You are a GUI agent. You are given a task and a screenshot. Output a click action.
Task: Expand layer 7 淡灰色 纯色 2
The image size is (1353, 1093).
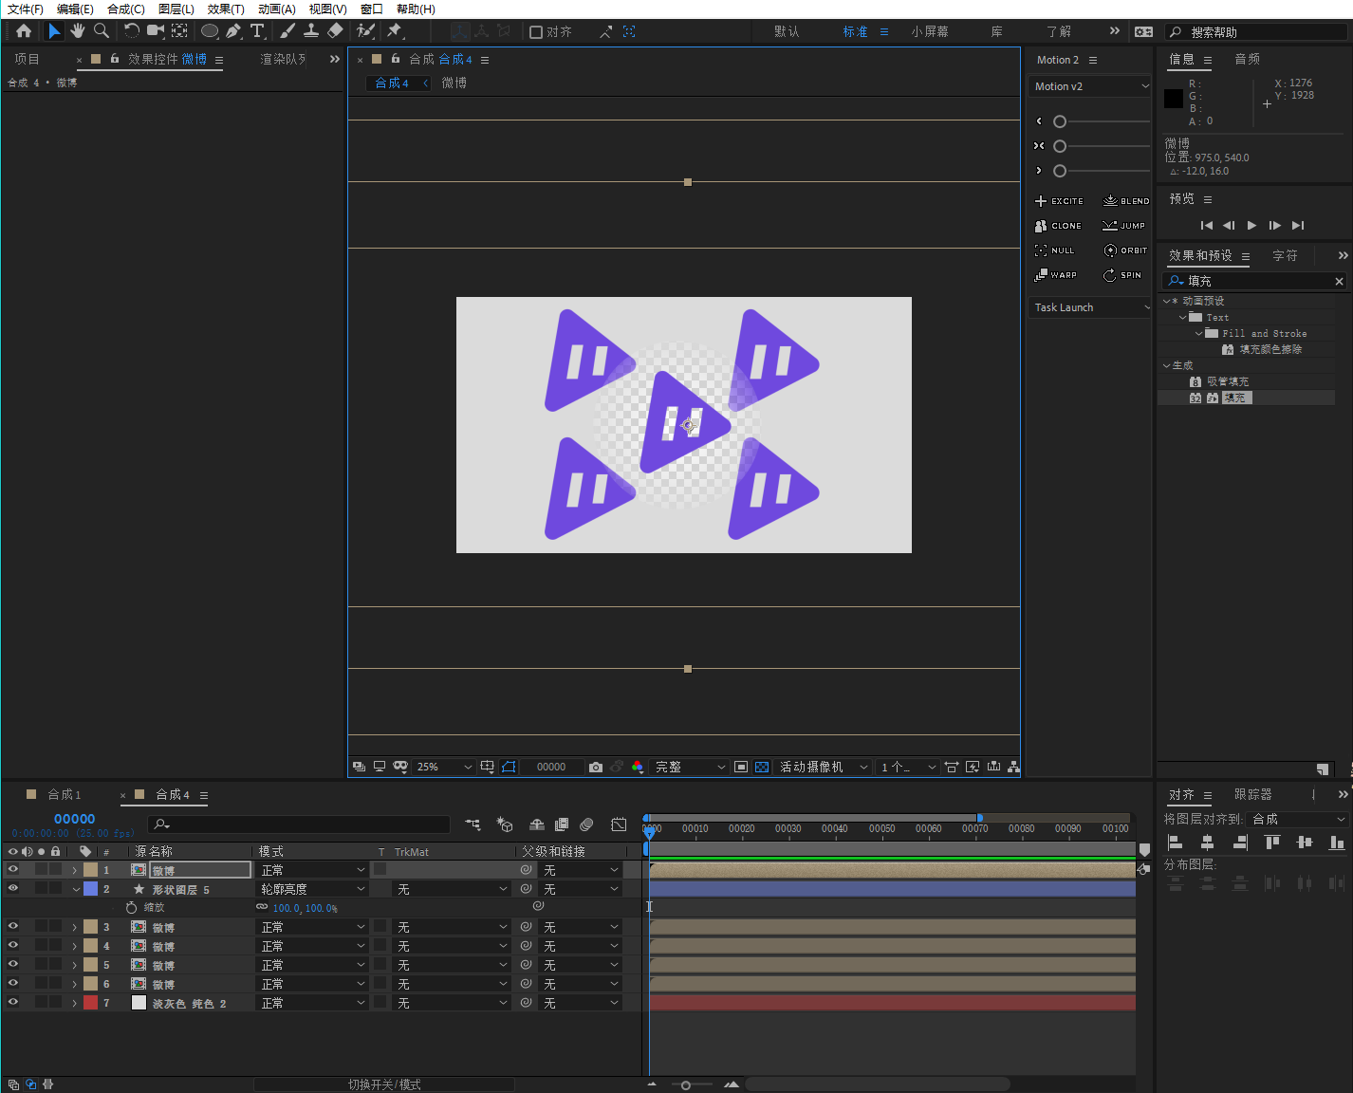[x=74, y=1003]
